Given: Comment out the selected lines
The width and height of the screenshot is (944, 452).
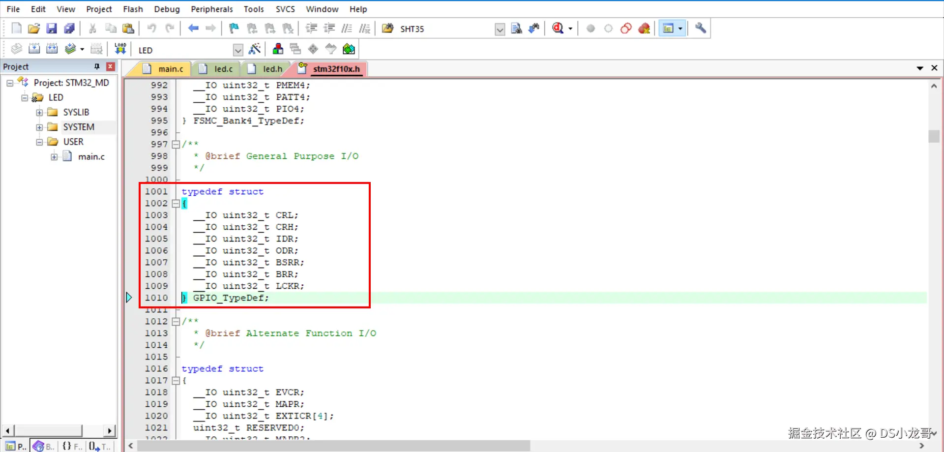Looking at the screenshot, I should click(x=347, y=29).
